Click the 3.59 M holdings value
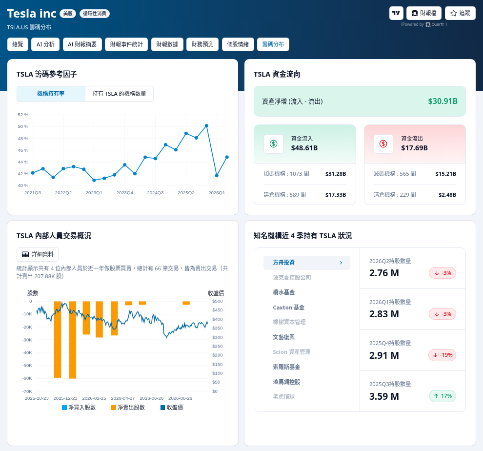483x451 pixels. (384, 396)
